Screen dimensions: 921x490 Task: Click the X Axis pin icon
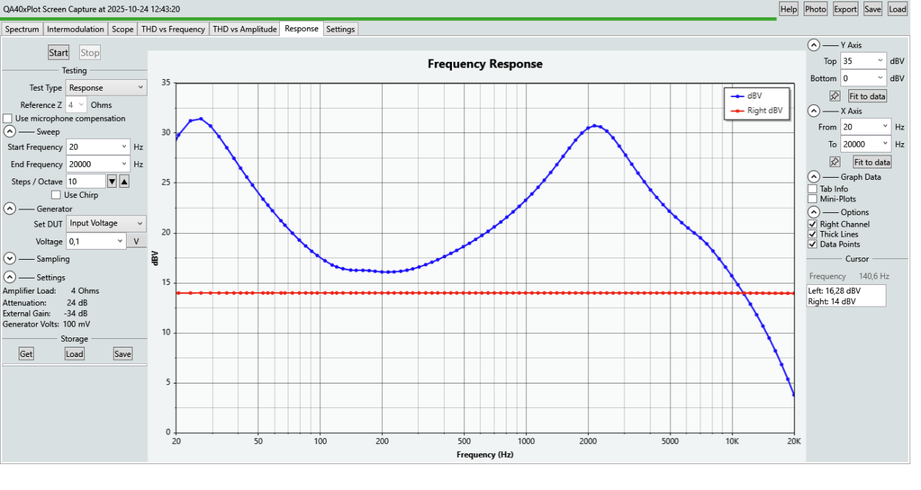click(835, 162)
